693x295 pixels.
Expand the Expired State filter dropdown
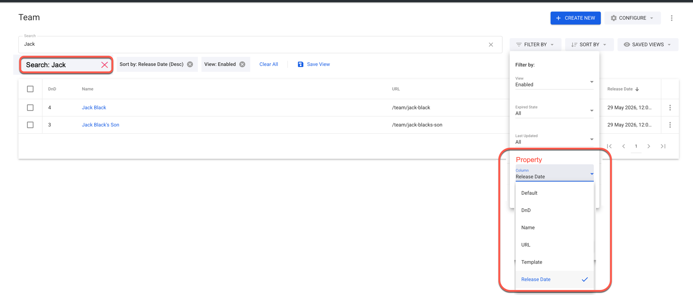pos(554,111)
